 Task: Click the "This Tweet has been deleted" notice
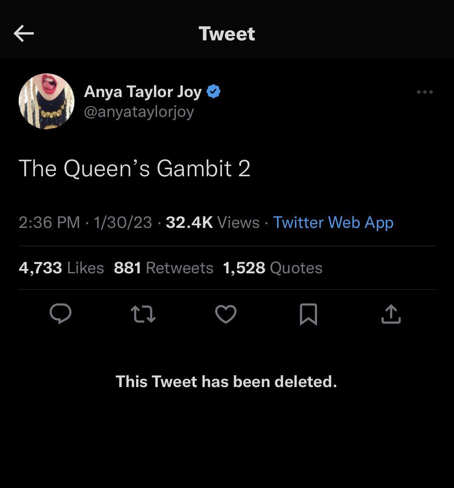[226, 381]
